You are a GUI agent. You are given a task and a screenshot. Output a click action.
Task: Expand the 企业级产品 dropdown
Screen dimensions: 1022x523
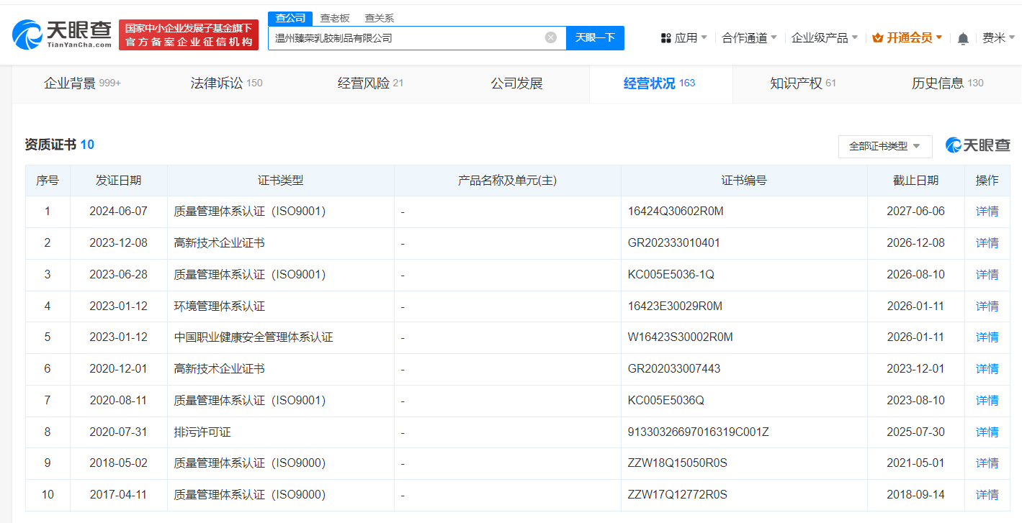pos(825,37)
